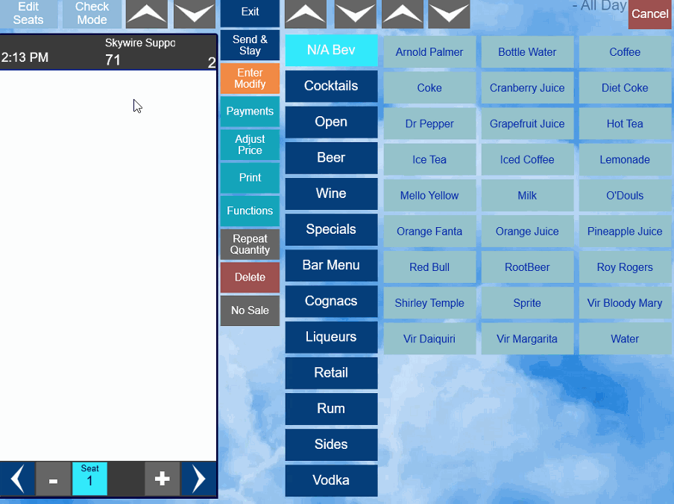Screen dimensions: 674x504
Task: Switch to Check Mode
Action: coord(92,13)
